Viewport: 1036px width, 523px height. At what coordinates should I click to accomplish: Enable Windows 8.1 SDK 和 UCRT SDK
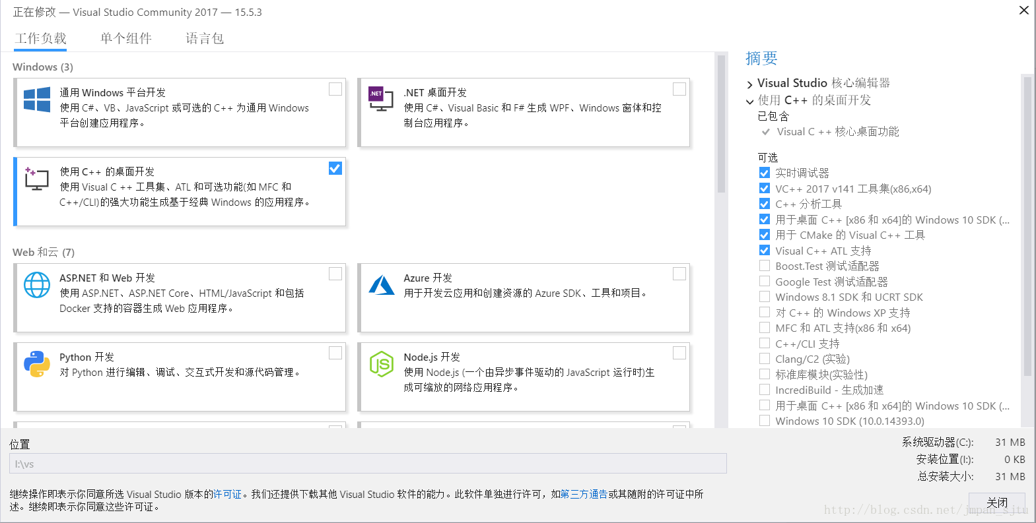tap(765, 297)
